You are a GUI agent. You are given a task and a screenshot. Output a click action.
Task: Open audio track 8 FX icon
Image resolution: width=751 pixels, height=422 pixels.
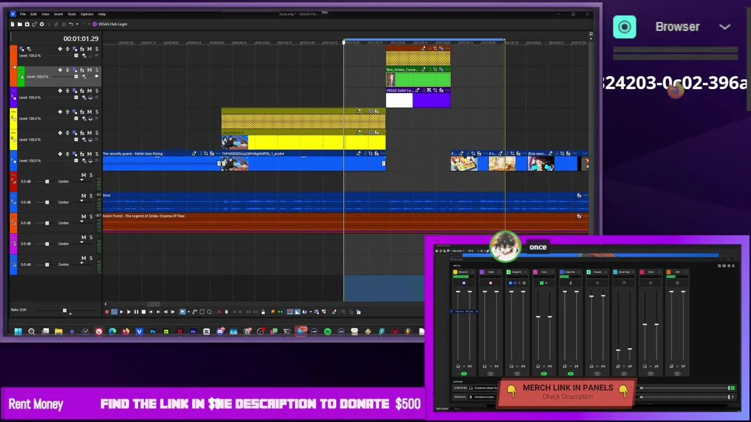579,195
